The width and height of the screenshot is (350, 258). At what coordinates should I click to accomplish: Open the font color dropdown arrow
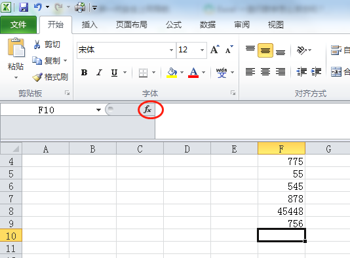coord(203,73)
